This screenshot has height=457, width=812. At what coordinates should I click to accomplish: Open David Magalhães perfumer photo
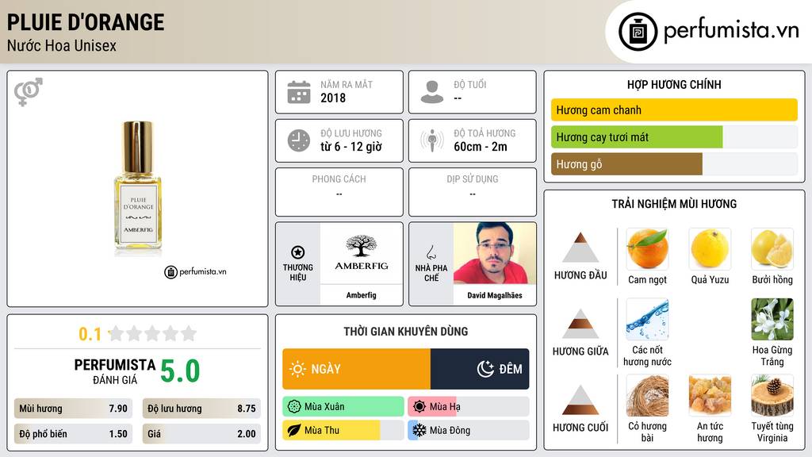pyautogui.click(x=495, y=253)
